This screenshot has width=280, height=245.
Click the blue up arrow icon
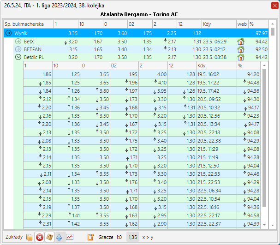coord(59,237)
